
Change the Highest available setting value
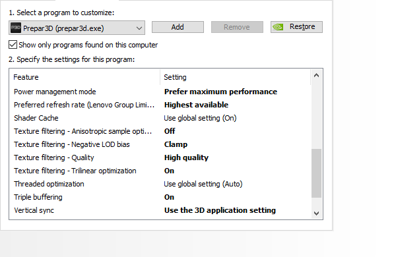point(196,105)
